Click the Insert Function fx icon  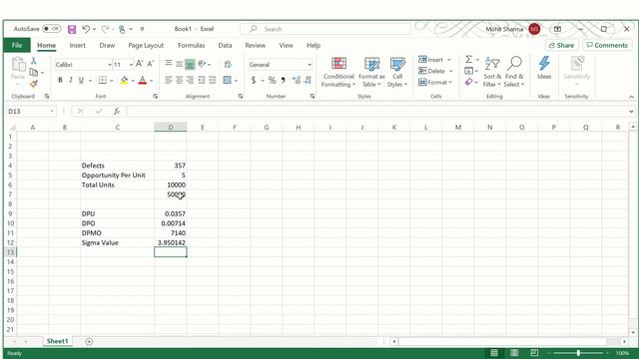(x=117, y=111)
